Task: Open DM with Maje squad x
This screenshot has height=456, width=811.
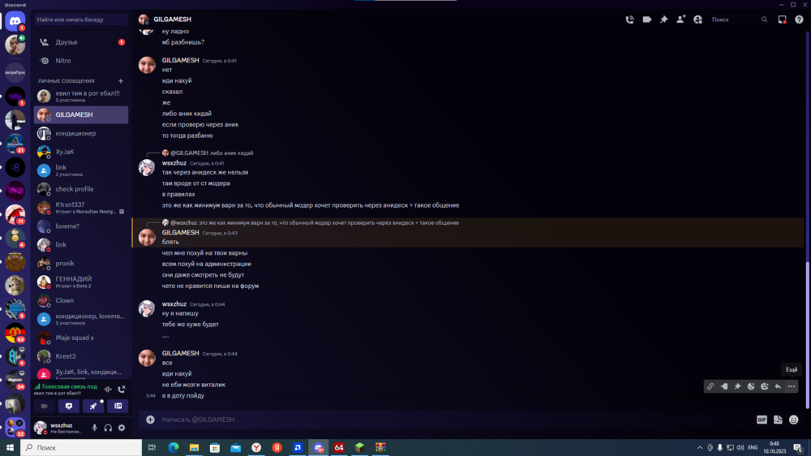Action: pos(81,338)
